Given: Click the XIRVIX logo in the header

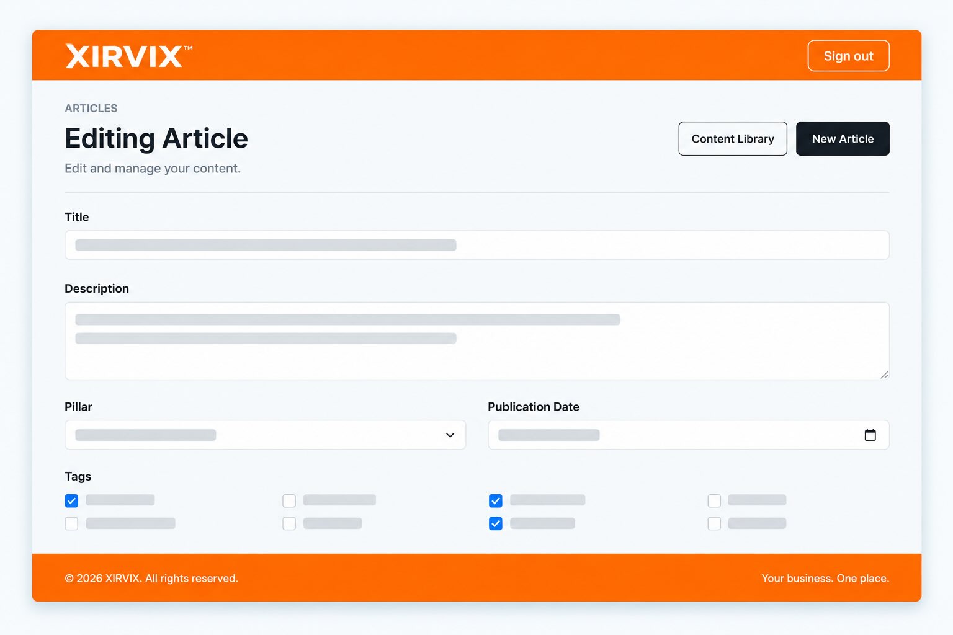Looking at the screenshot, I should pos(128,56).
